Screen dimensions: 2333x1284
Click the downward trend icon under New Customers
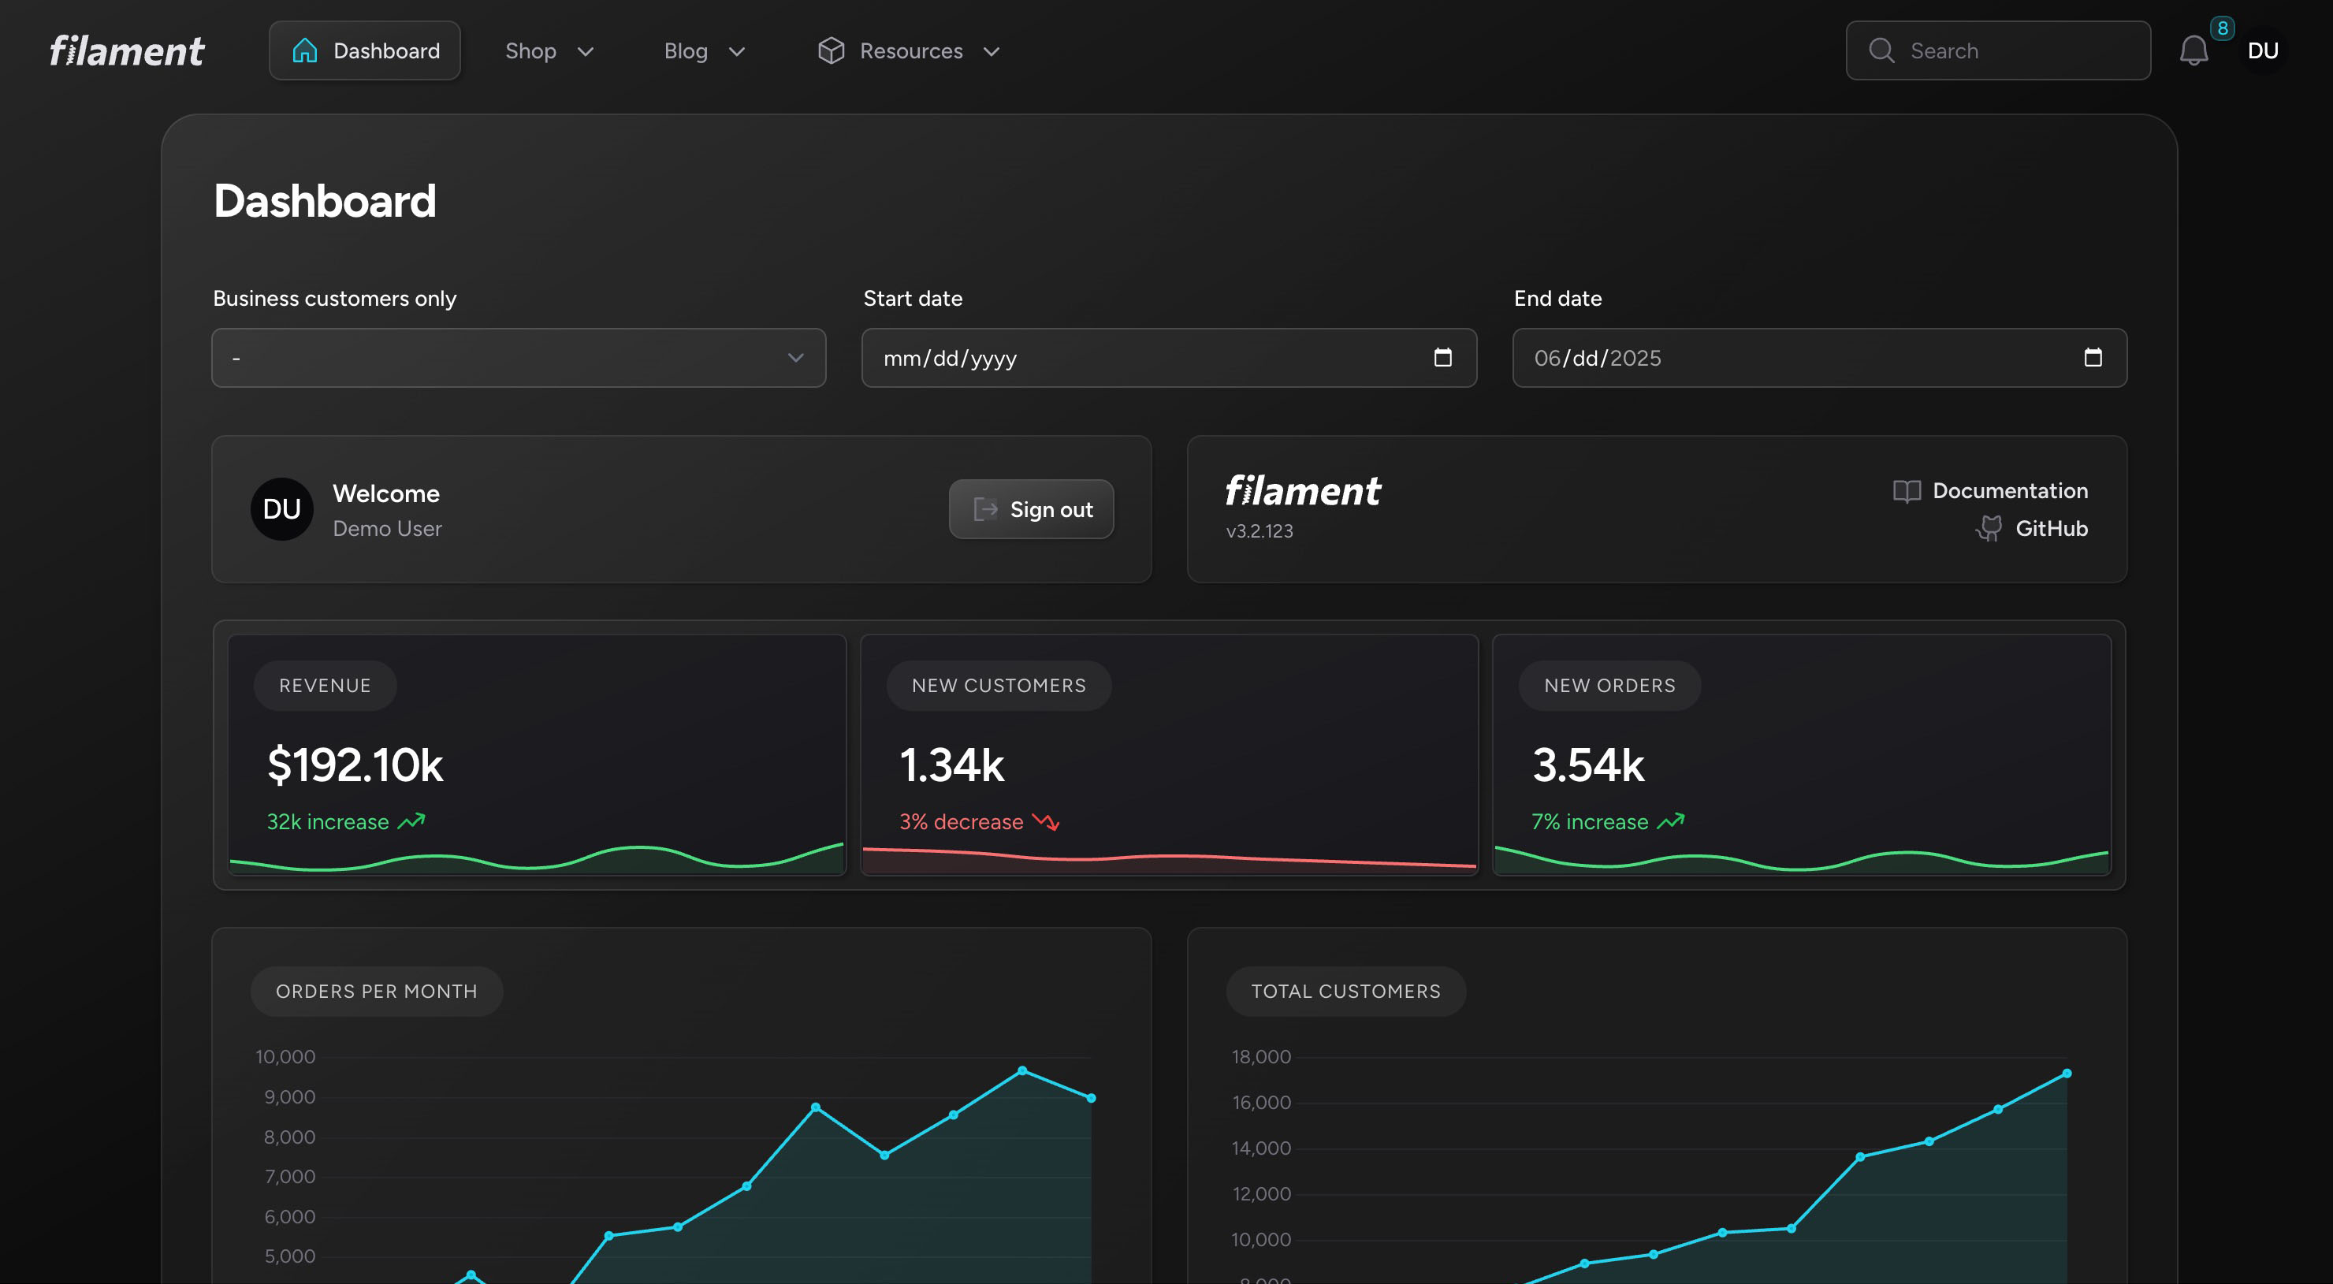(1046, 821)
